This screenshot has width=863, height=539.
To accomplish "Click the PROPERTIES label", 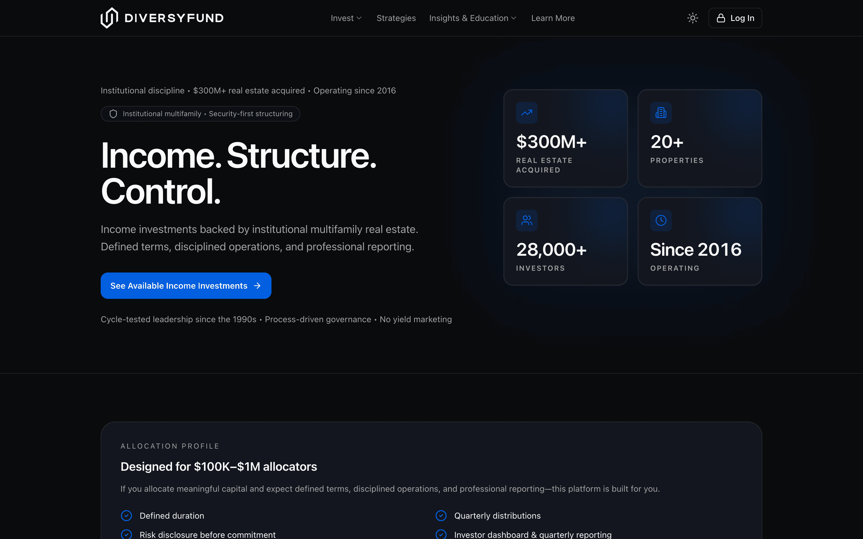I will [677, 161].
